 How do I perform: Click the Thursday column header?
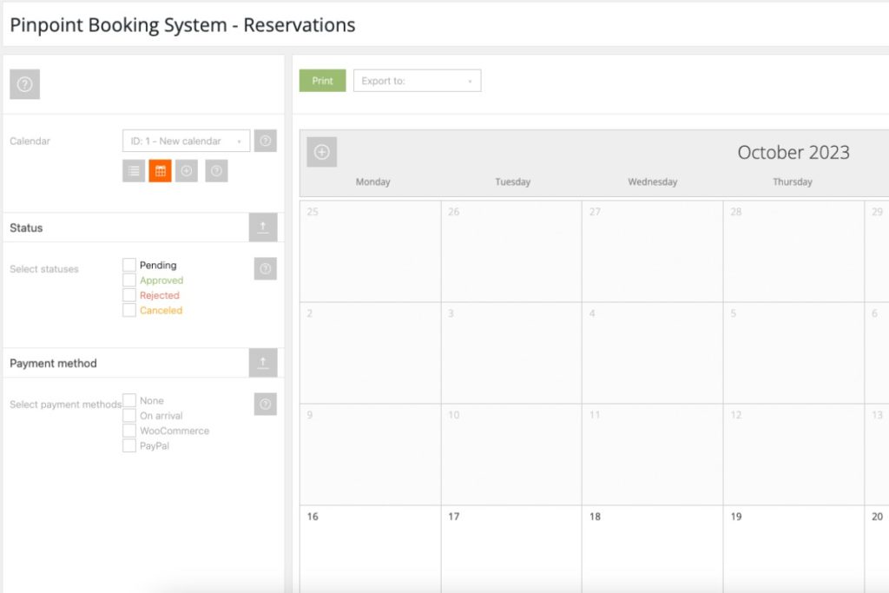(793, 181)
